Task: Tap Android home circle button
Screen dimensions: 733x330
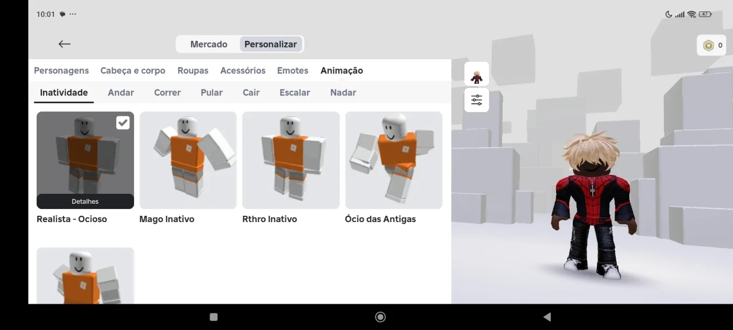Action: [381, 317]
